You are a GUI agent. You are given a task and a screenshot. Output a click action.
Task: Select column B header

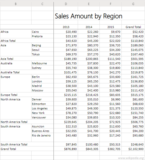pyautogui.click(x=16, y=4)
